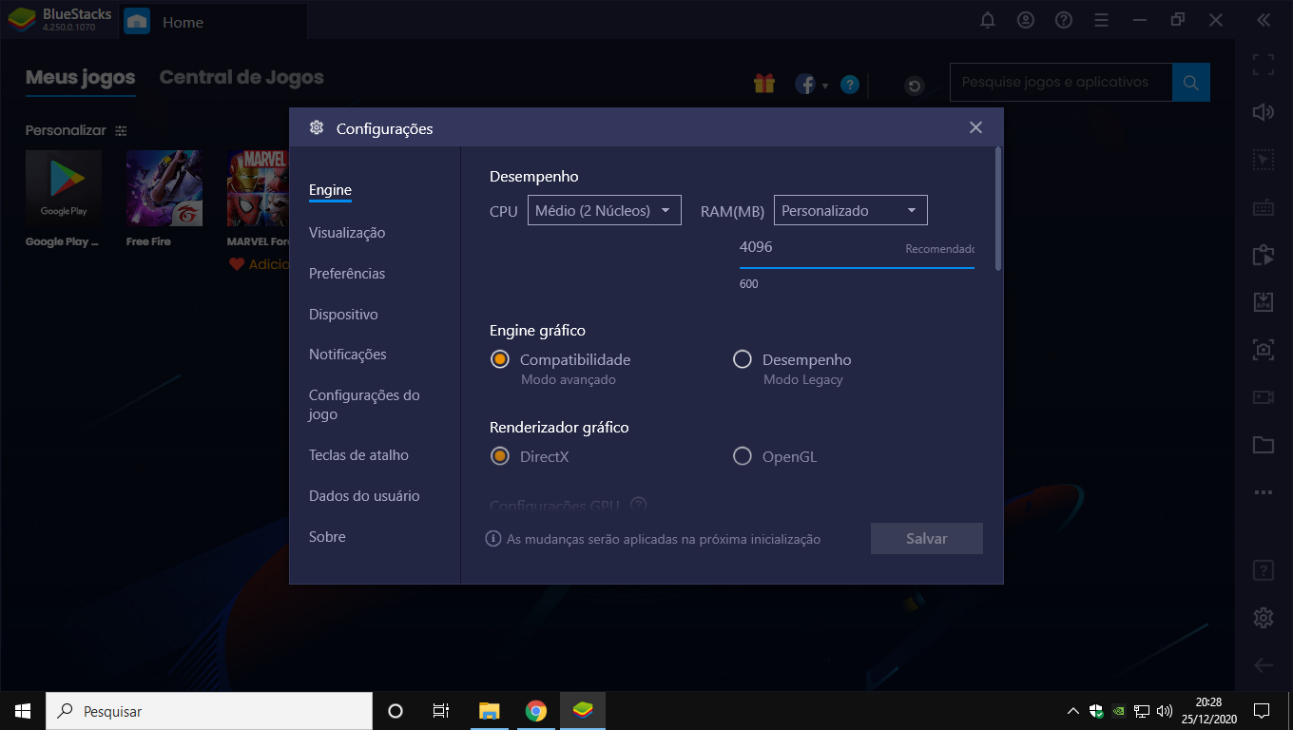
Task: Open Configurações do jogo section
Action: [x=364, y=405]
